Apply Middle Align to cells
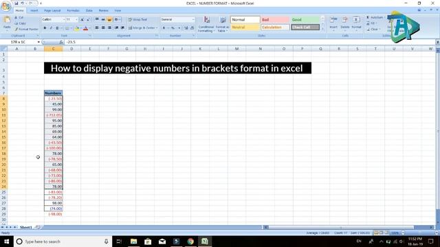 tap(103, 20)
